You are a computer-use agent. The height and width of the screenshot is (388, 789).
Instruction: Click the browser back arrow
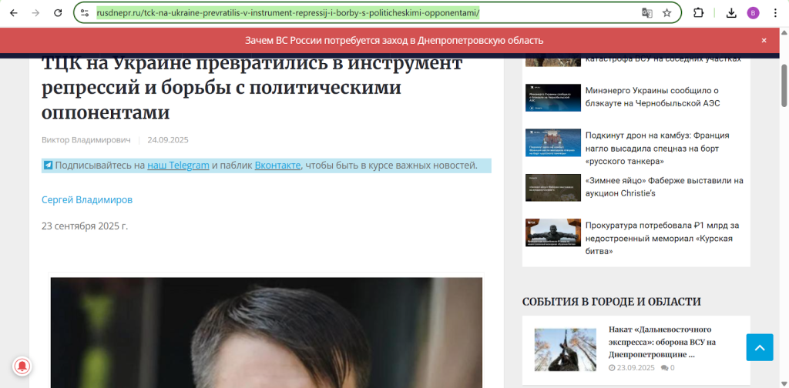pos(13,13)
